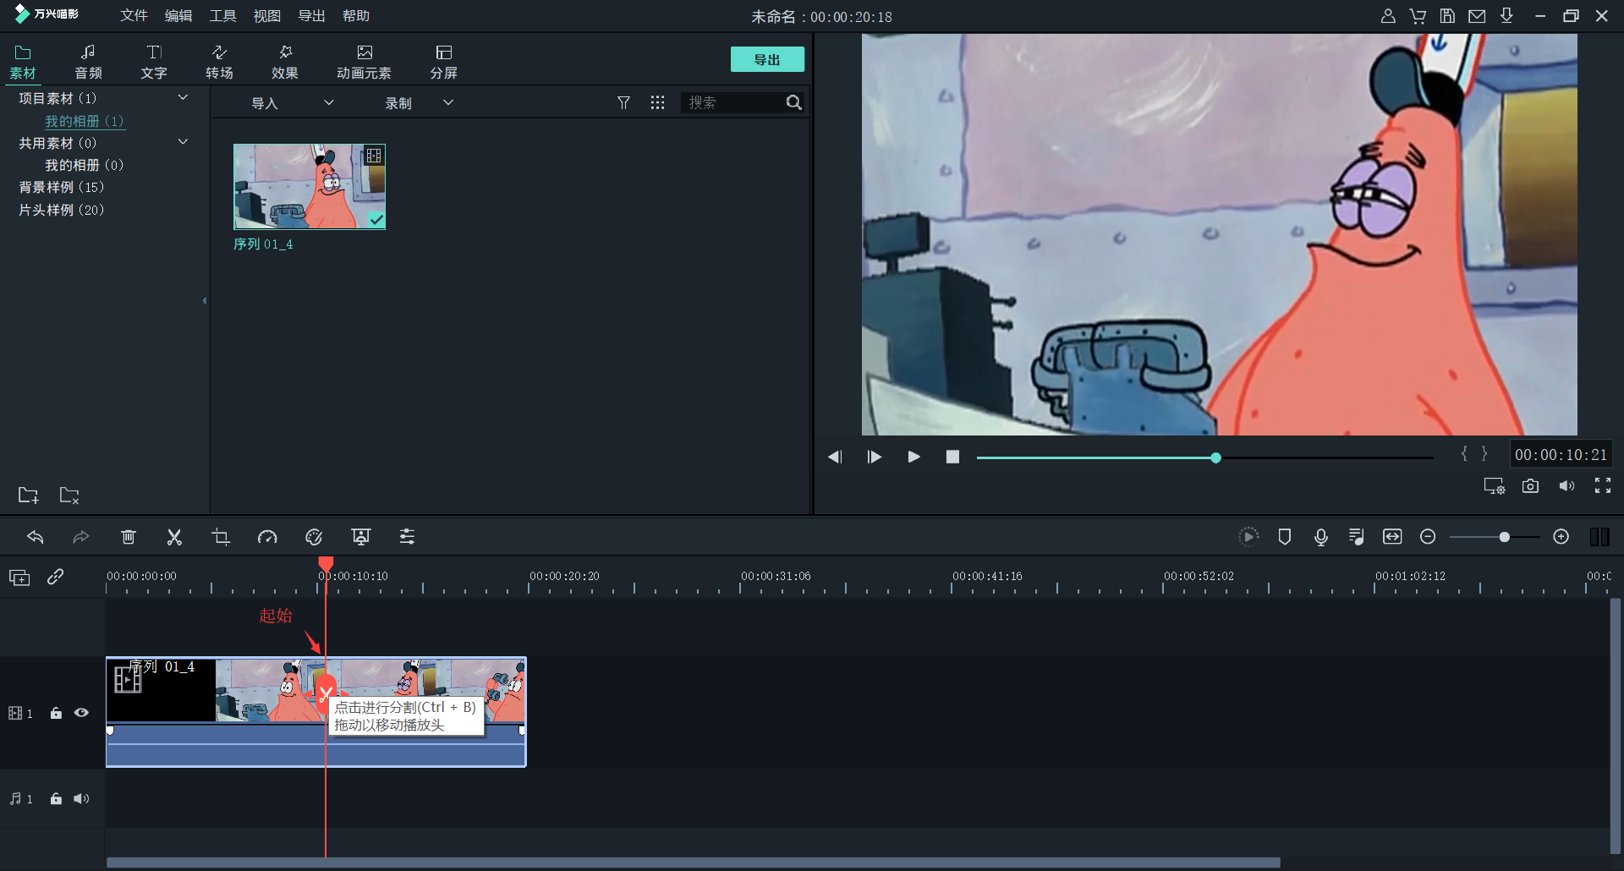Screen dimensions: 1624x871
Task: Add a marker with shield icon
Action: [1284, 537]
